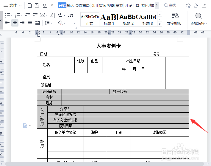Expand the full style gallery
Image resolution: width=211 pixels, height=166 pixels.
[x=160, y=24]
